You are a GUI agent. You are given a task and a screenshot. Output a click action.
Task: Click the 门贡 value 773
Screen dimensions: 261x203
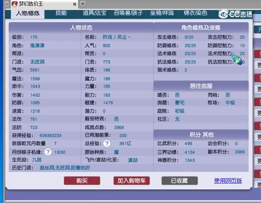106,62
